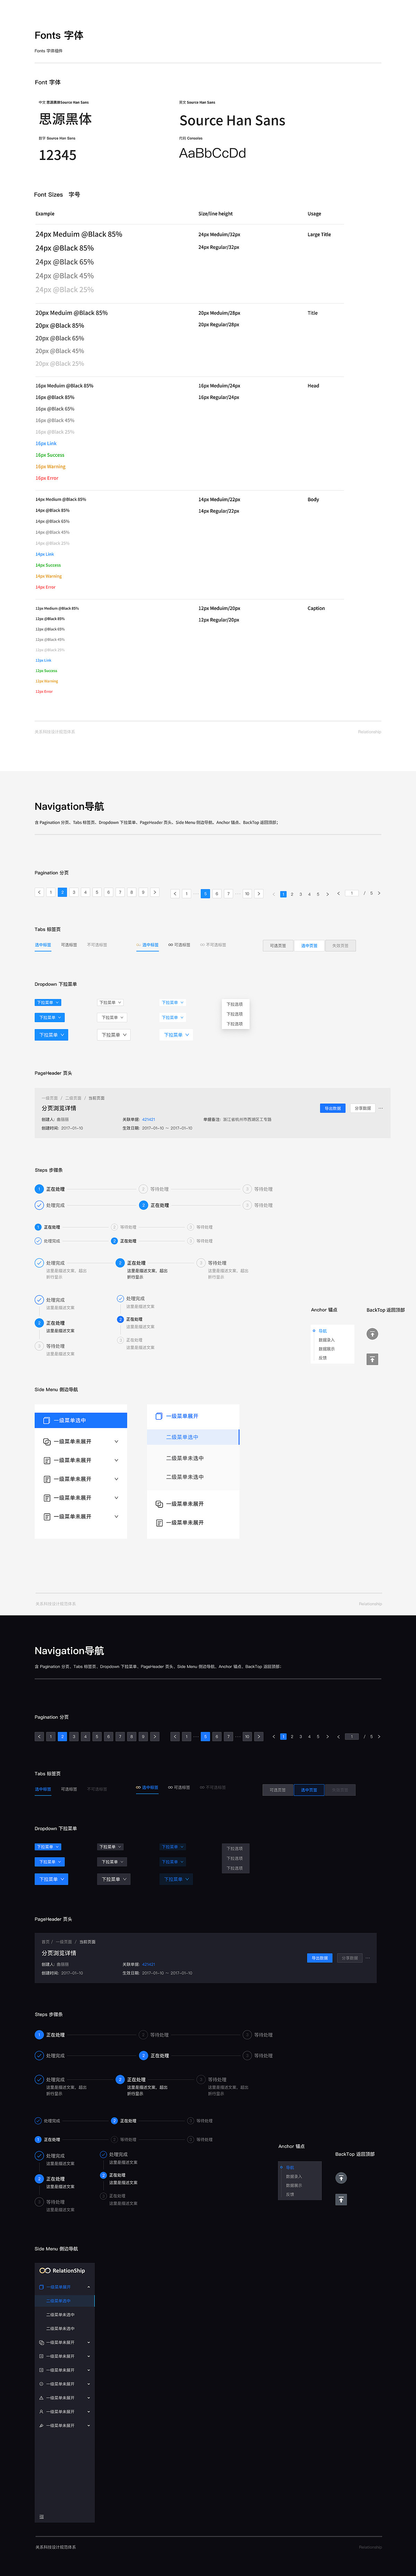416x2576 pixels.
Task: Select 二级菜单选中 in dark side menu
Action: (65, 2301)
